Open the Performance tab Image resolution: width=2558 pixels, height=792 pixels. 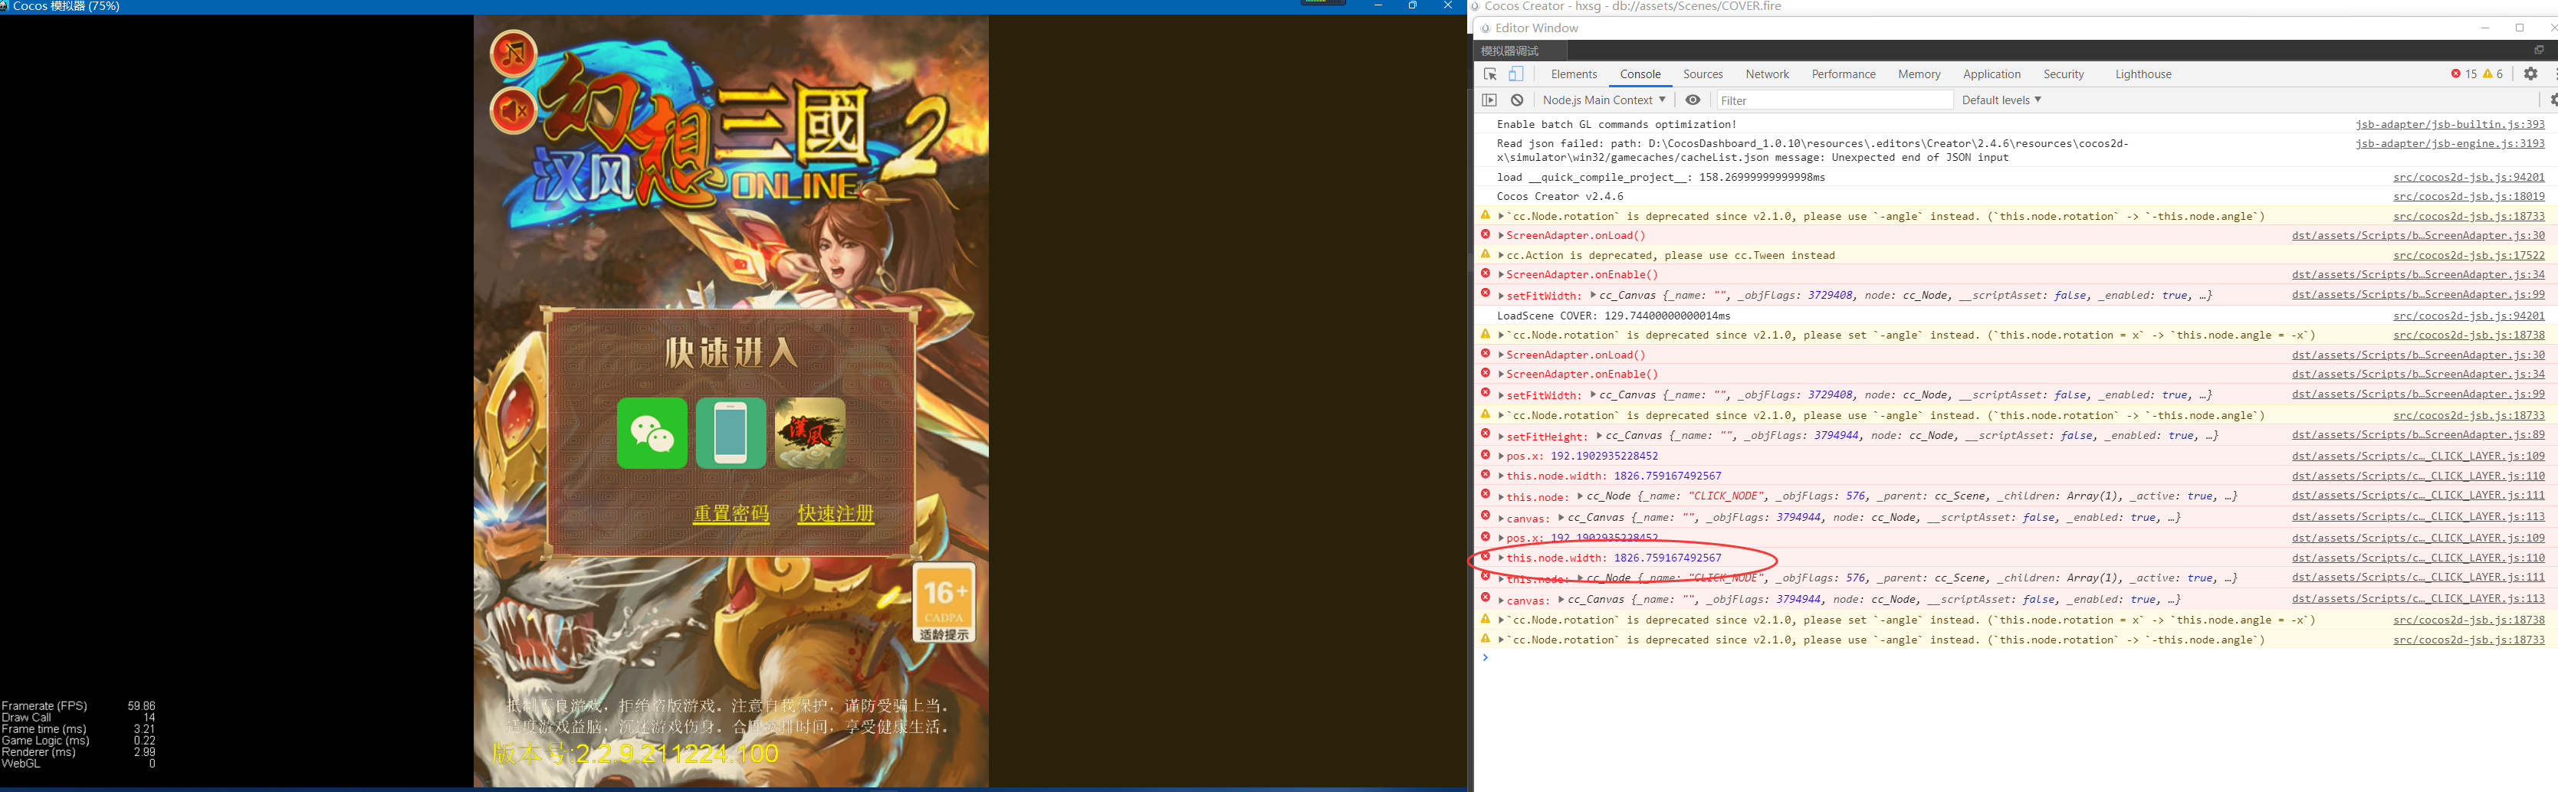coord(1844,74)
